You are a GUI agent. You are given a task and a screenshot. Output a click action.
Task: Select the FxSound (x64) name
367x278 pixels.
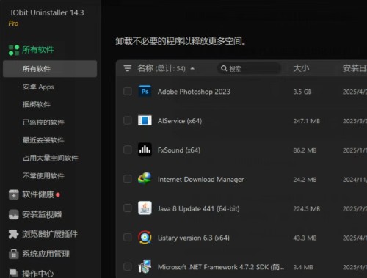point(179,150)
